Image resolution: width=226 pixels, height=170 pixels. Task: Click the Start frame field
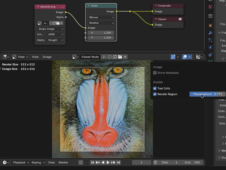pyautogui.click(x=169, y=162)
